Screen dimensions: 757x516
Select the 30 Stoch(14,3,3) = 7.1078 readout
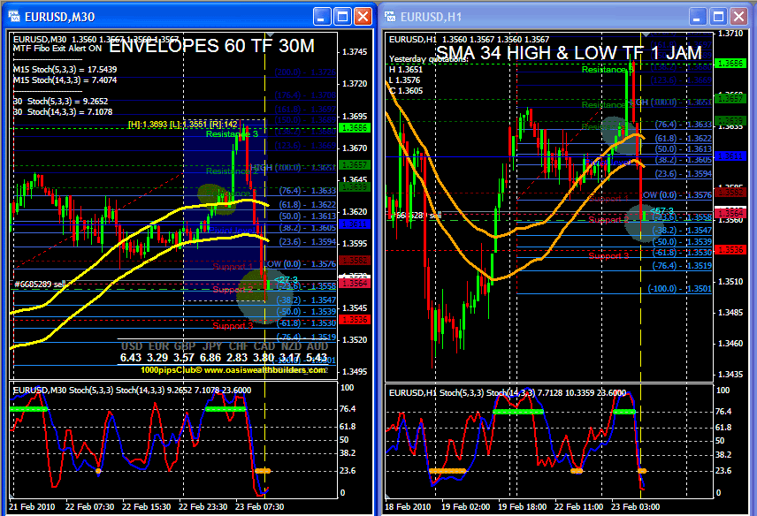pyautogui.click(x=63, y=112)
